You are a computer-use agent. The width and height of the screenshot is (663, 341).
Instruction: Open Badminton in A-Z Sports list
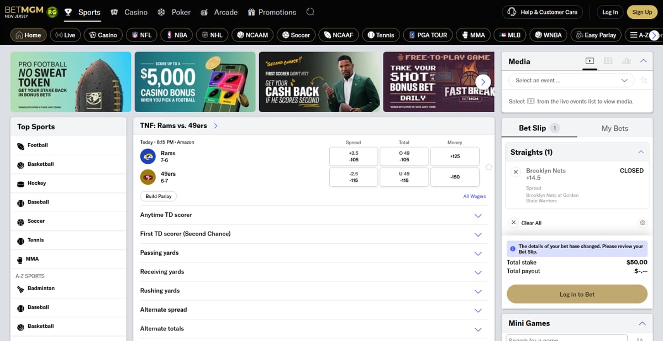[68, 288]
